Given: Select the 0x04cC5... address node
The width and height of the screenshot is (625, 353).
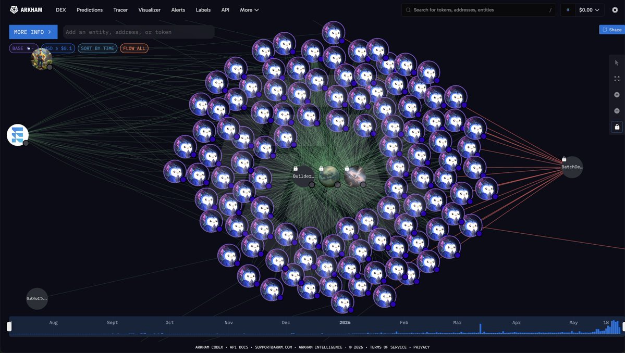Looking at the screenshot, I should 36,298.
